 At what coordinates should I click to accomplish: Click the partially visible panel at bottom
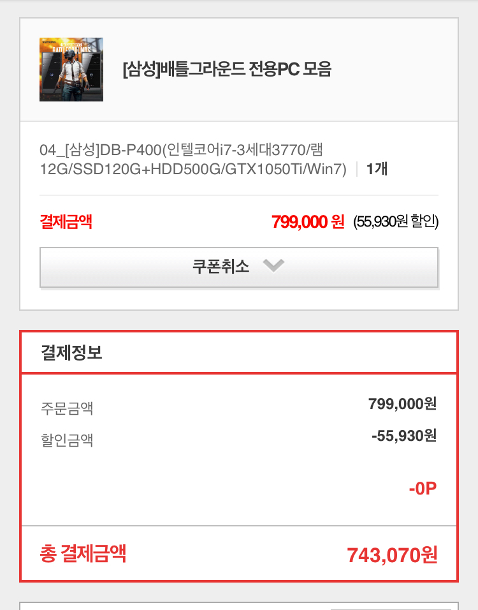(239, 606)
